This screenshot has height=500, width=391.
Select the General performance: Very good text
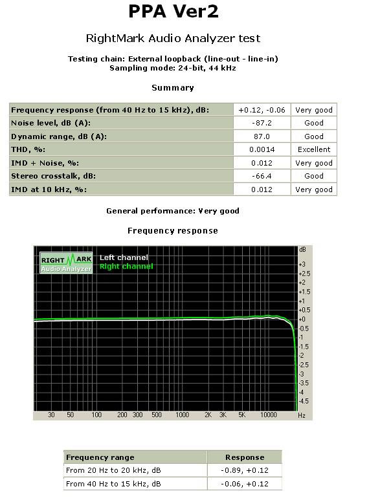(173, 211)
